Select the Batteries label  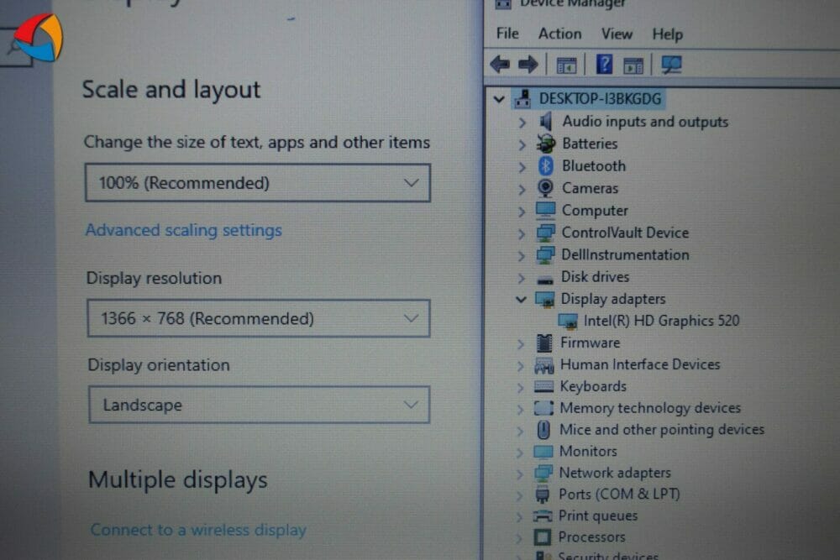coord(590,144)
